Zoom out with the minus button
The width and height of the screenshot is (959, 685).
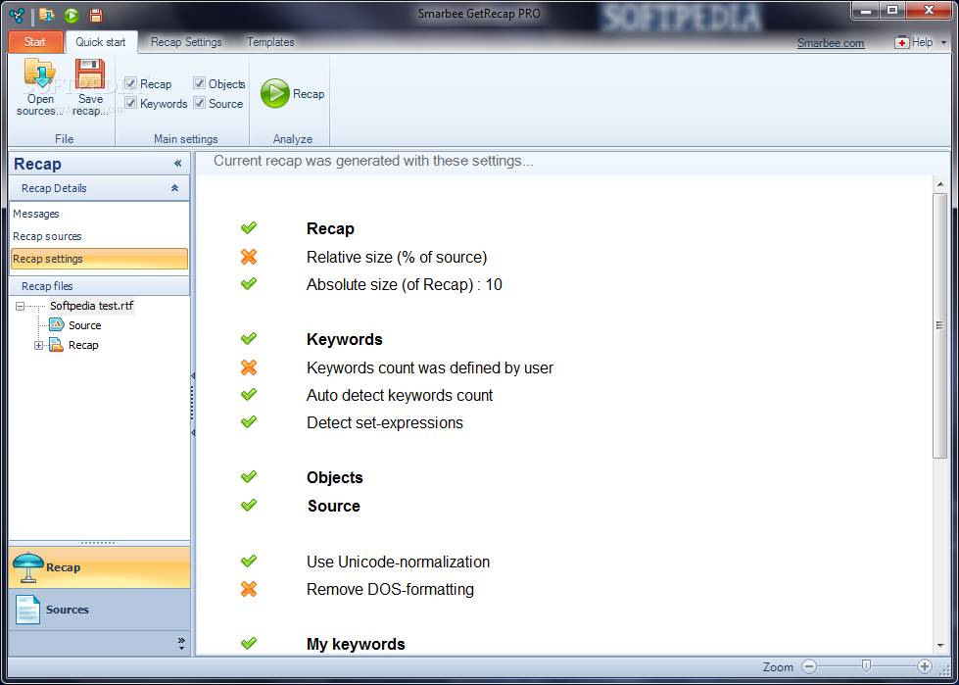click(x=809, y=666)
